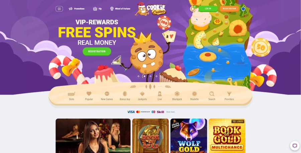
Task: Open the Wolf Gold game thumbnail
Action: coord(189,136)
